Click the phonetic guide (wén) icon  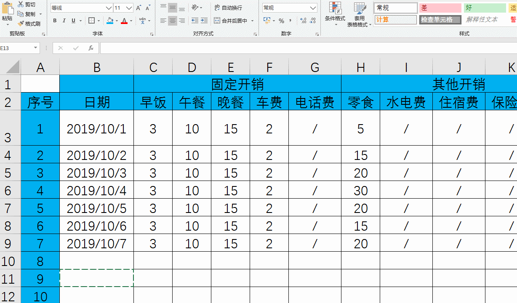(x=142, y=20)
